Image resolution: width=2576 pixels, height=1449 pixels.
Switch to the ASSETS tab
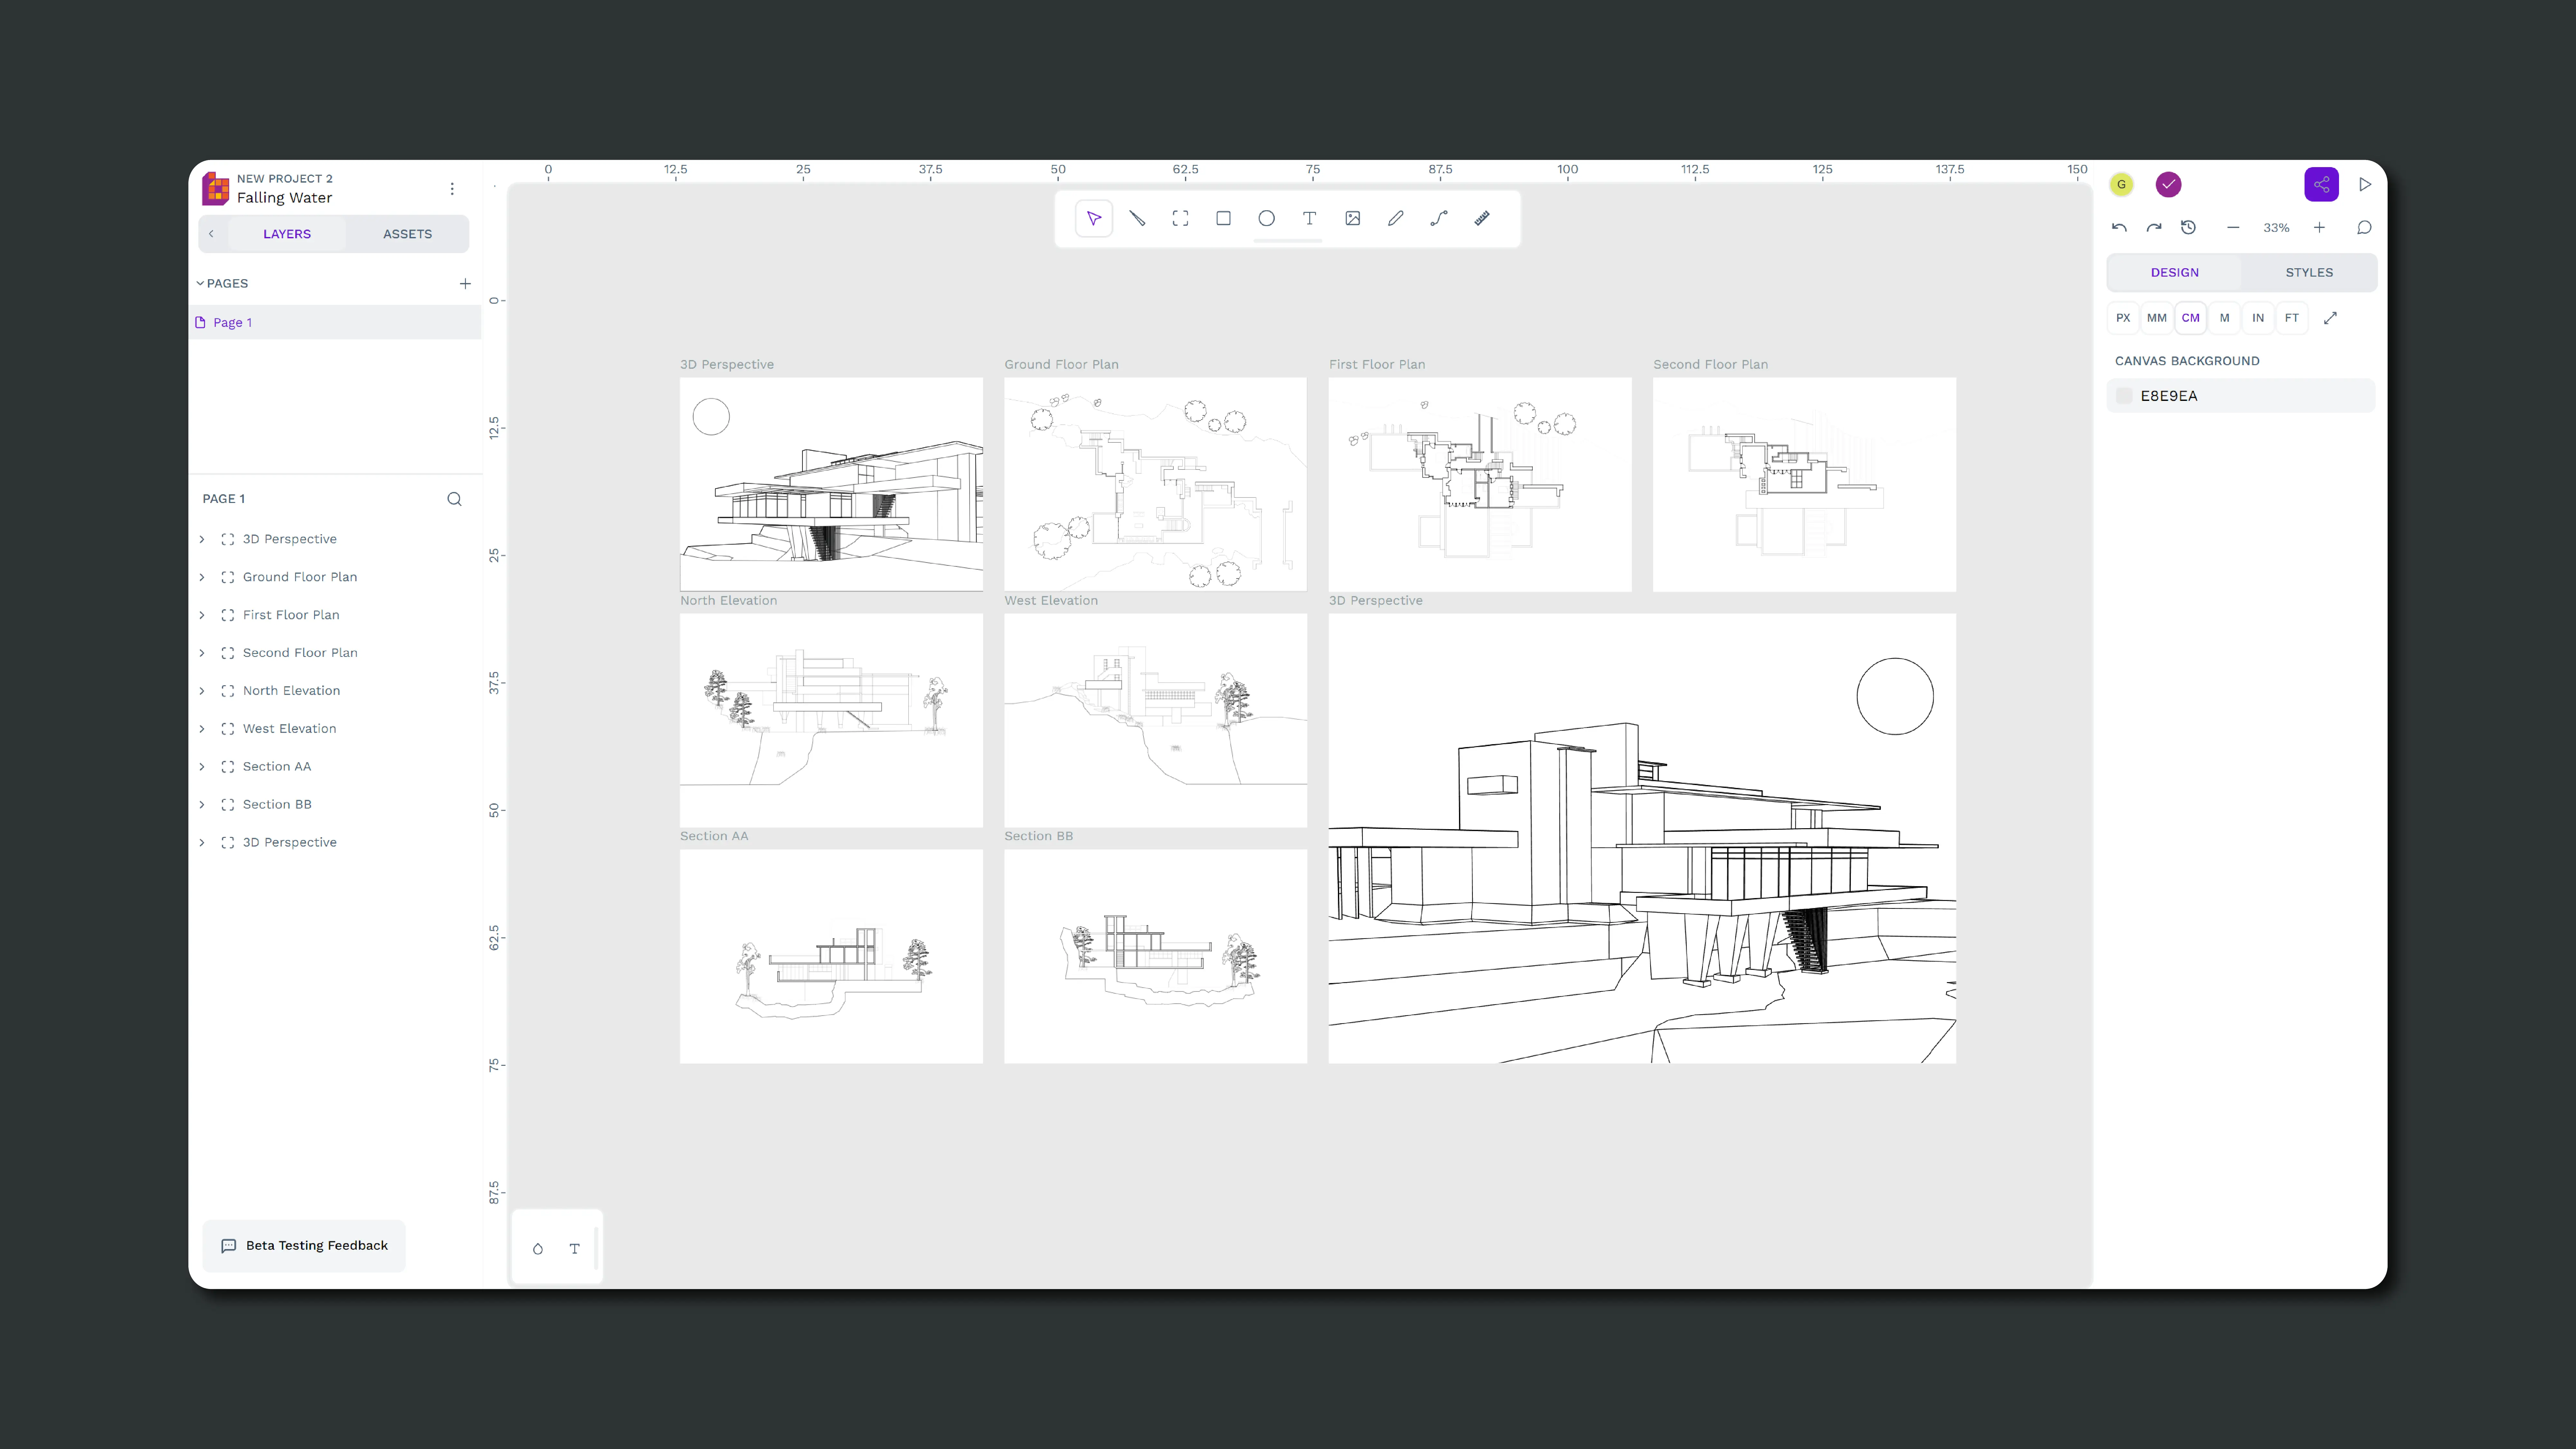tap(407, 234)
